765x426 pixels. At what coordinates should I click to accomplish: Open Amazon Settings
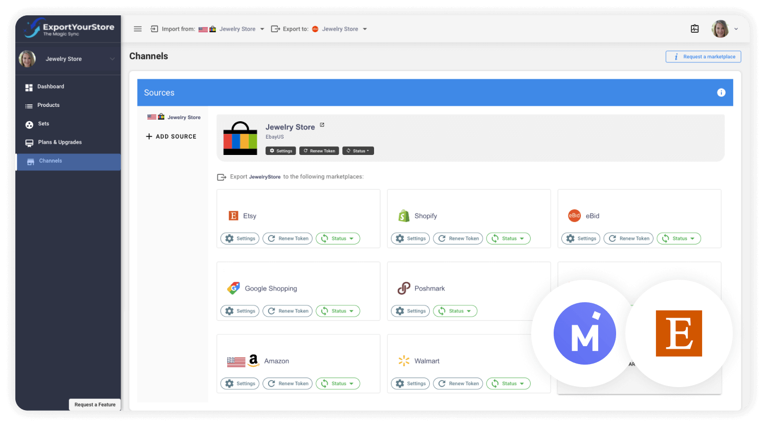coord(240,384)
